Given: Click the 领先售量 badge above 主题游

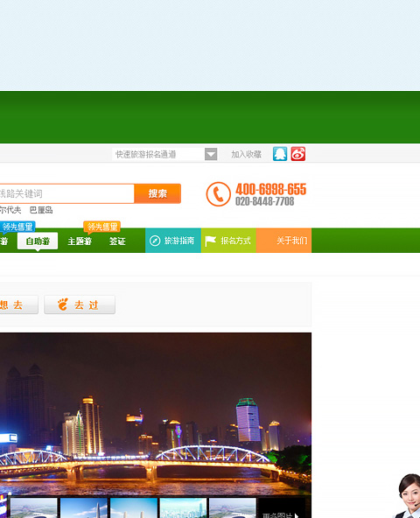Looking at the screenshot, I should coord(101,227).
